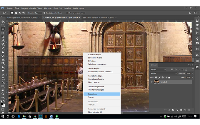Select the Lasso tool in the tools panel
The image size is (200, 125).
[3, 29]
